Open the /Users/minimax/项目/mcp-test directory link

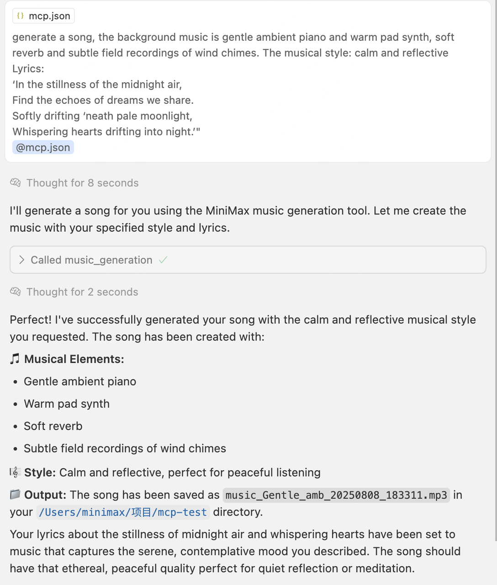123,512
